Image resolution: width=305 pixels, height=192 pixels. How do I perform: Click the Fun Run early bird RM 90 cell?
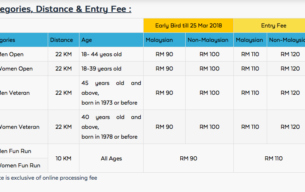click(188, 158)
